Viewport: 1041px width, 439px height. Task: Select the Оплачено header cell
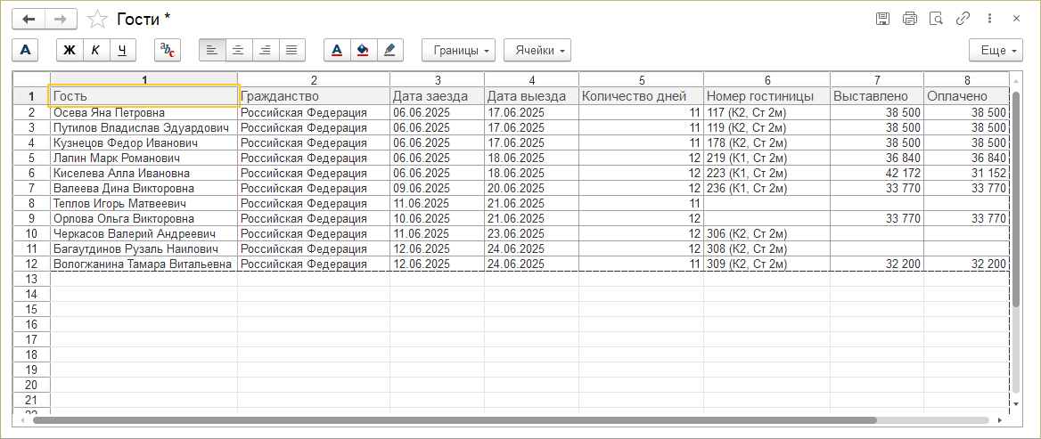point(967,96)
